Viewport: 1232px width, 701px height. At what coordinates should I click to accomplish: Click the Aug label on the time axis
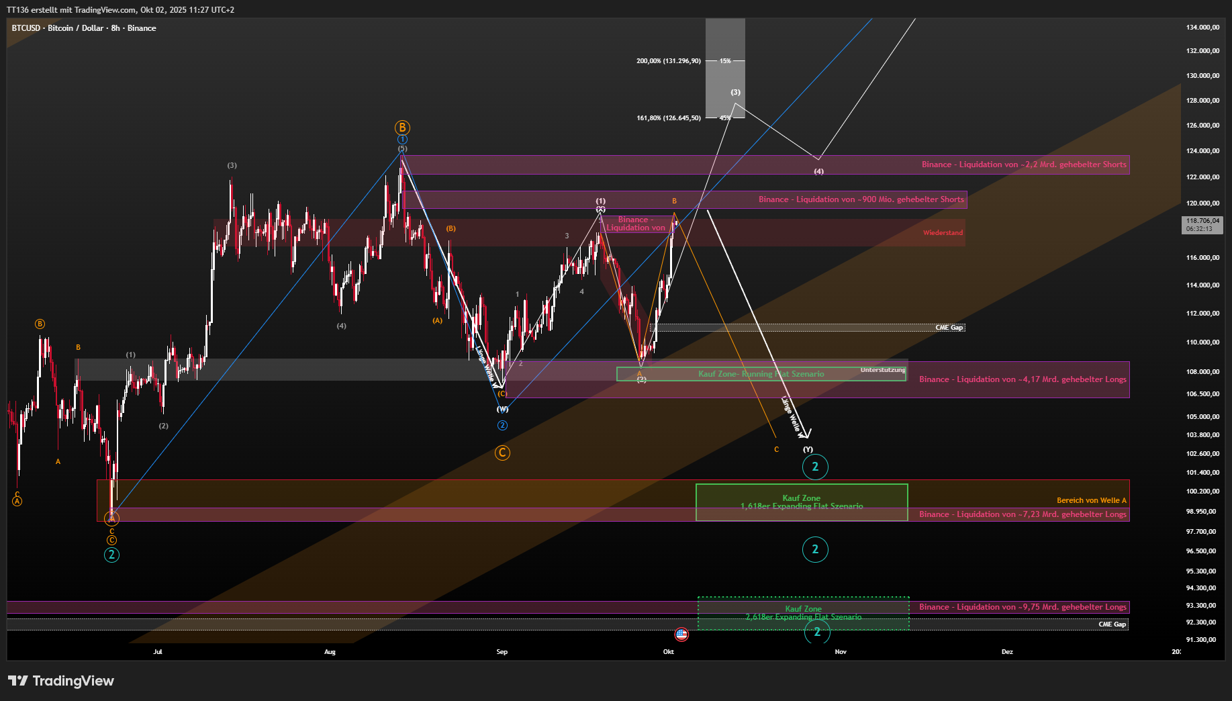pos(330,652)
